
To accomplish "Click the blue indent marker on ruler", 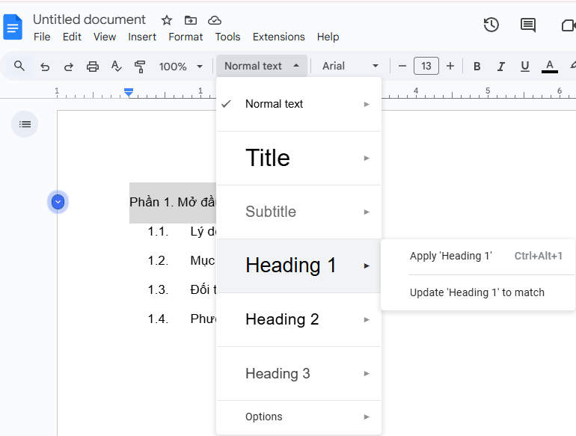I will point(129,92).
